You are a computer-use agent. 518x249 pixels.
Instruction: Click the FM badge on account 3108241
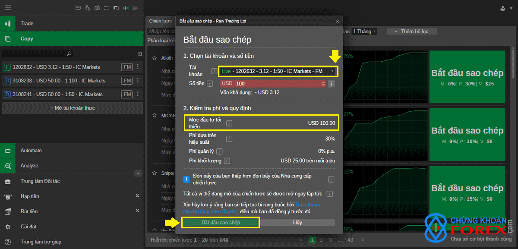click(x=127, y=94)
